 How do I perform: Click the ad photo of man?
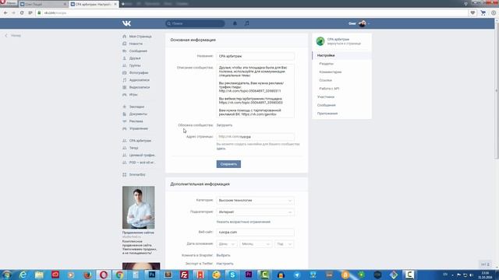(139, 208)
